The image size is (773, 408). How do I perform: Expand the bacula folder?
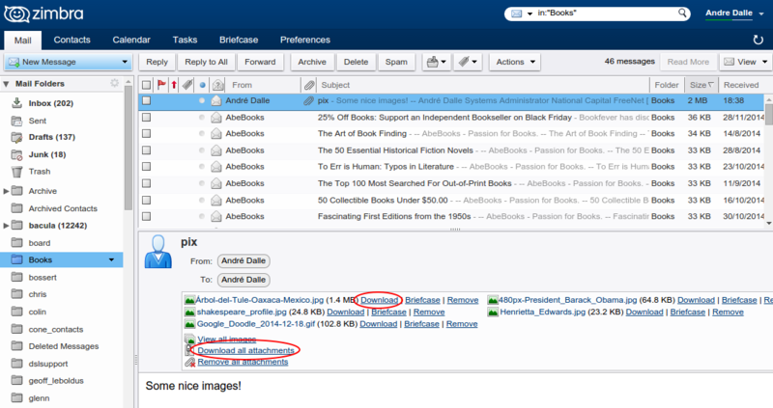click(x=6, y=226)
